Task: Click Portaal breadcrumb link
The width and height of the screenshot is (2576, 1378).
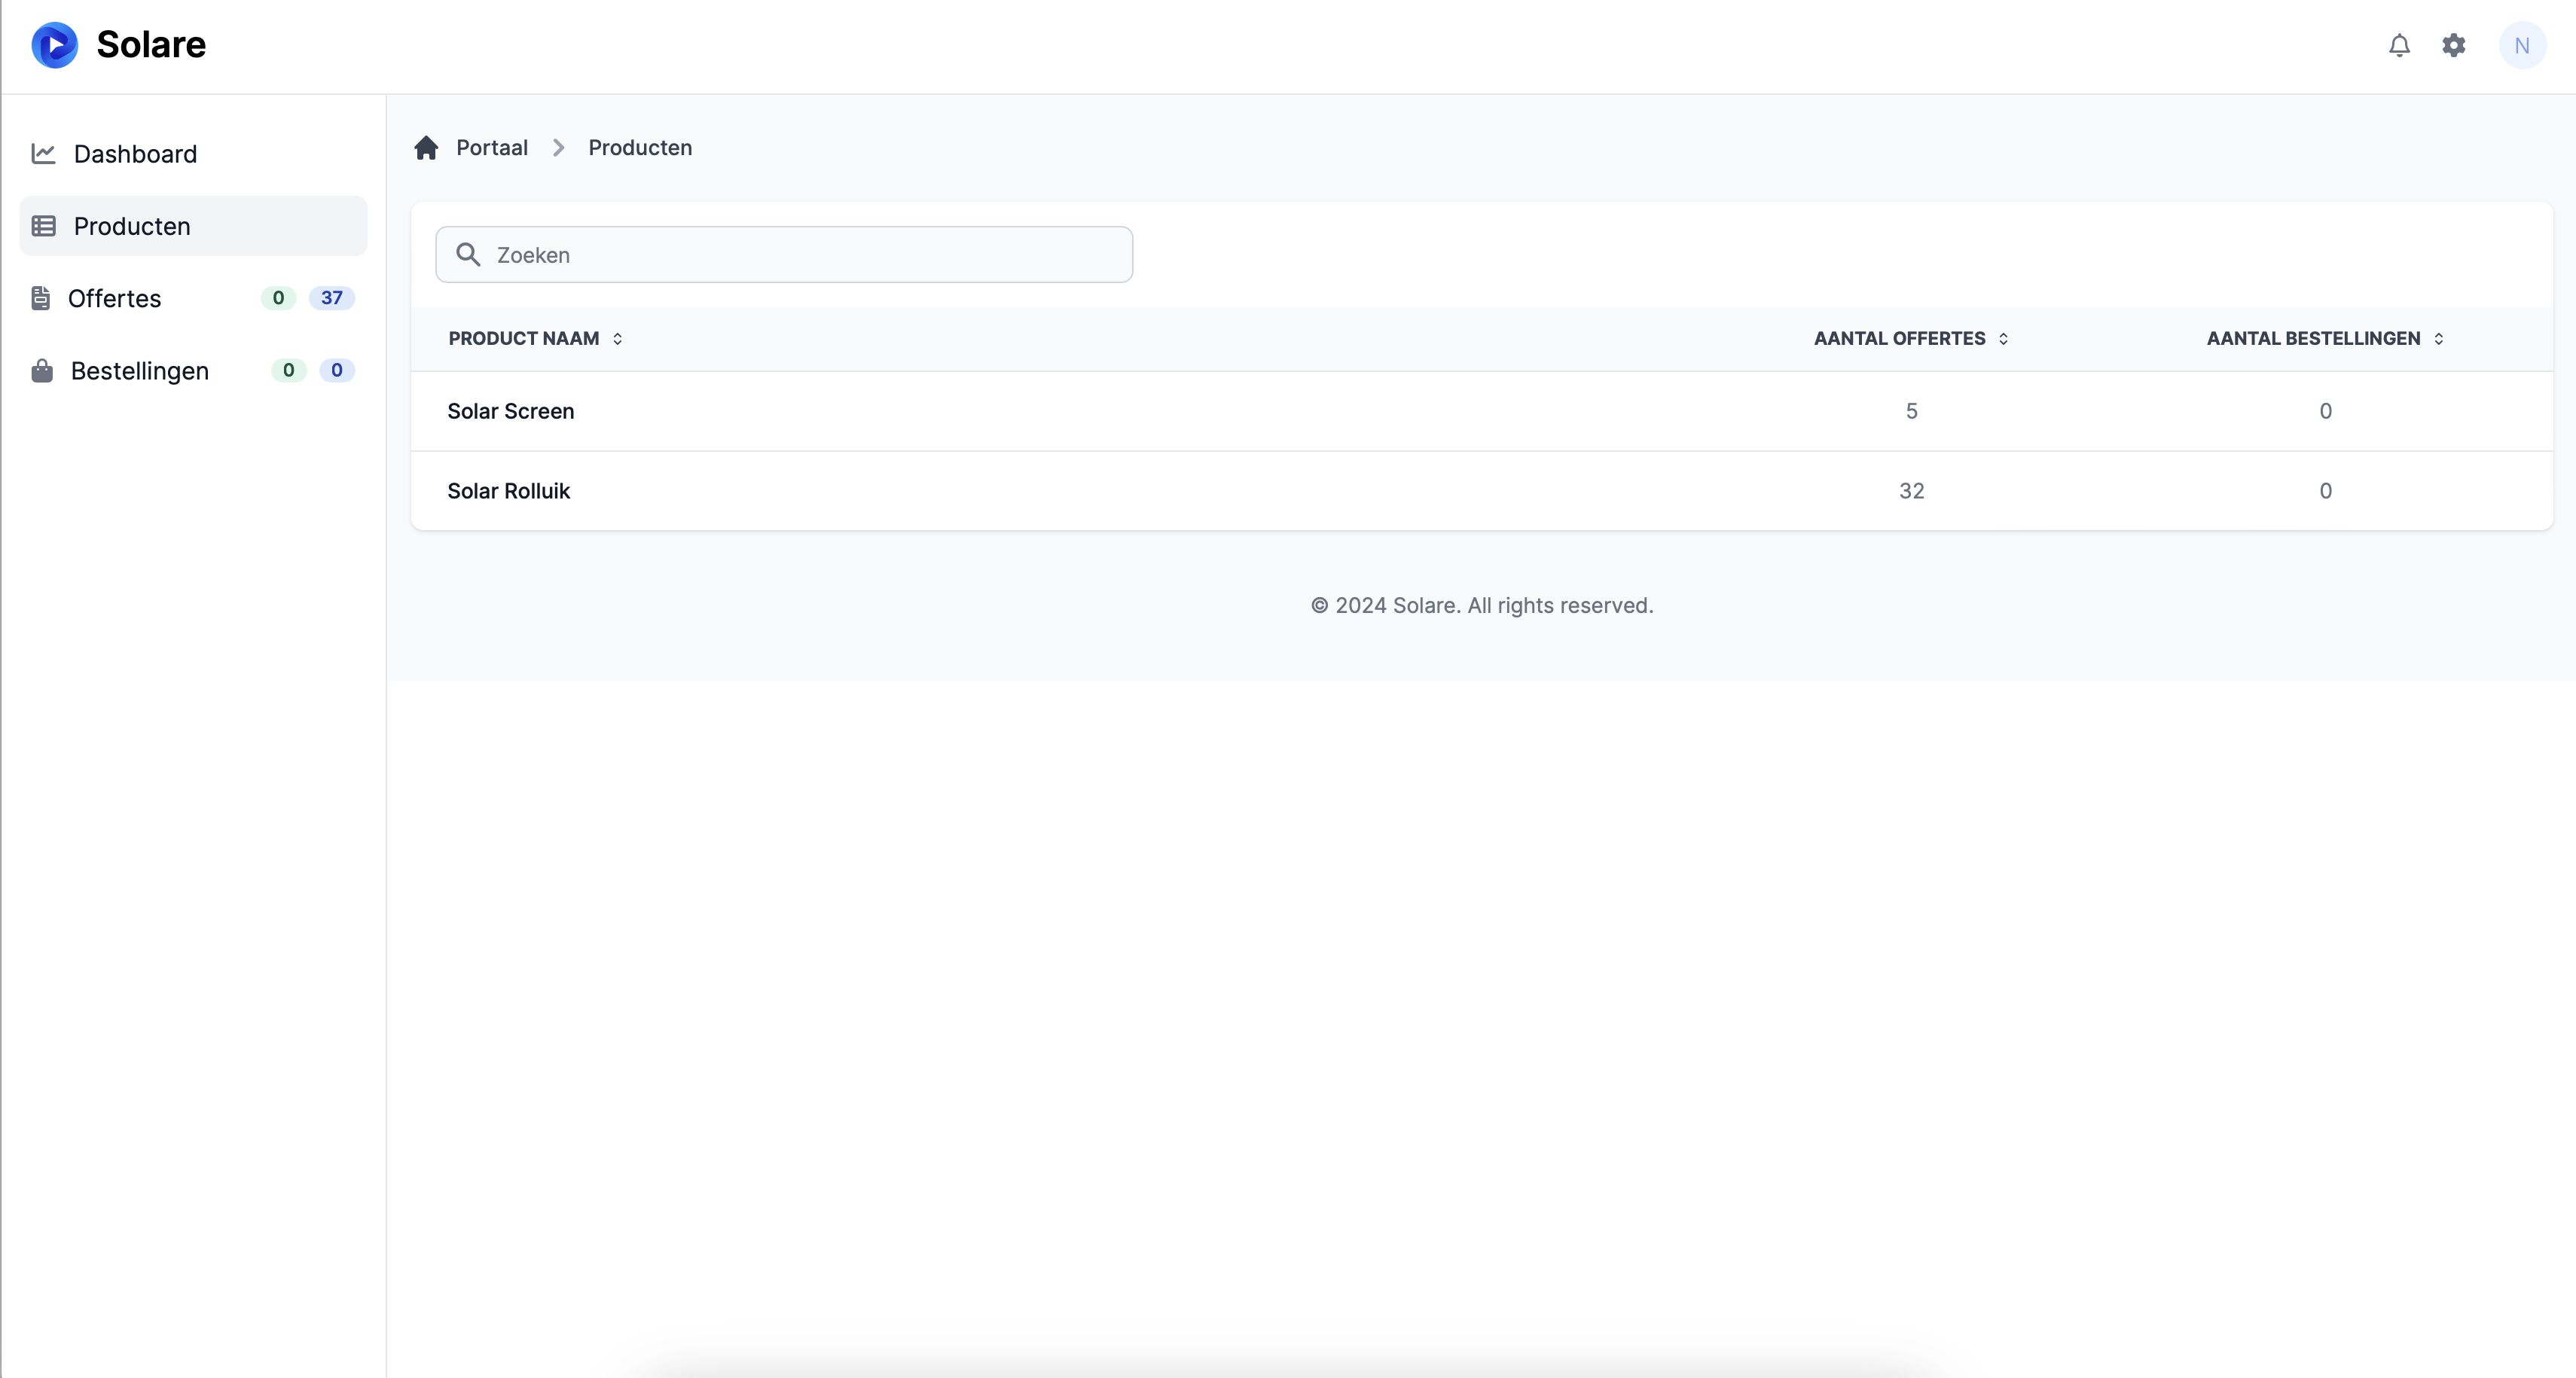Action: coord(492,148)
